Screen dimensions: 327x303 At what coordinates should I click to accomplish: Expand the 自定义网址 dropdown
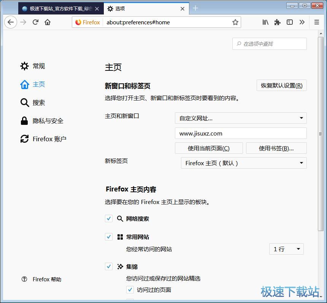[241, 118]
